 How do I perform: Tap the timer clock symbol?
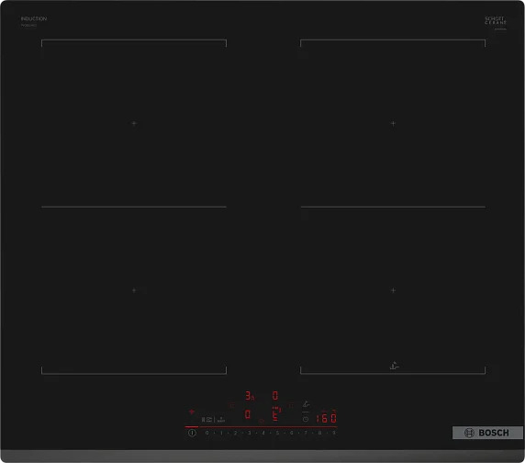(x=306, y=419)
